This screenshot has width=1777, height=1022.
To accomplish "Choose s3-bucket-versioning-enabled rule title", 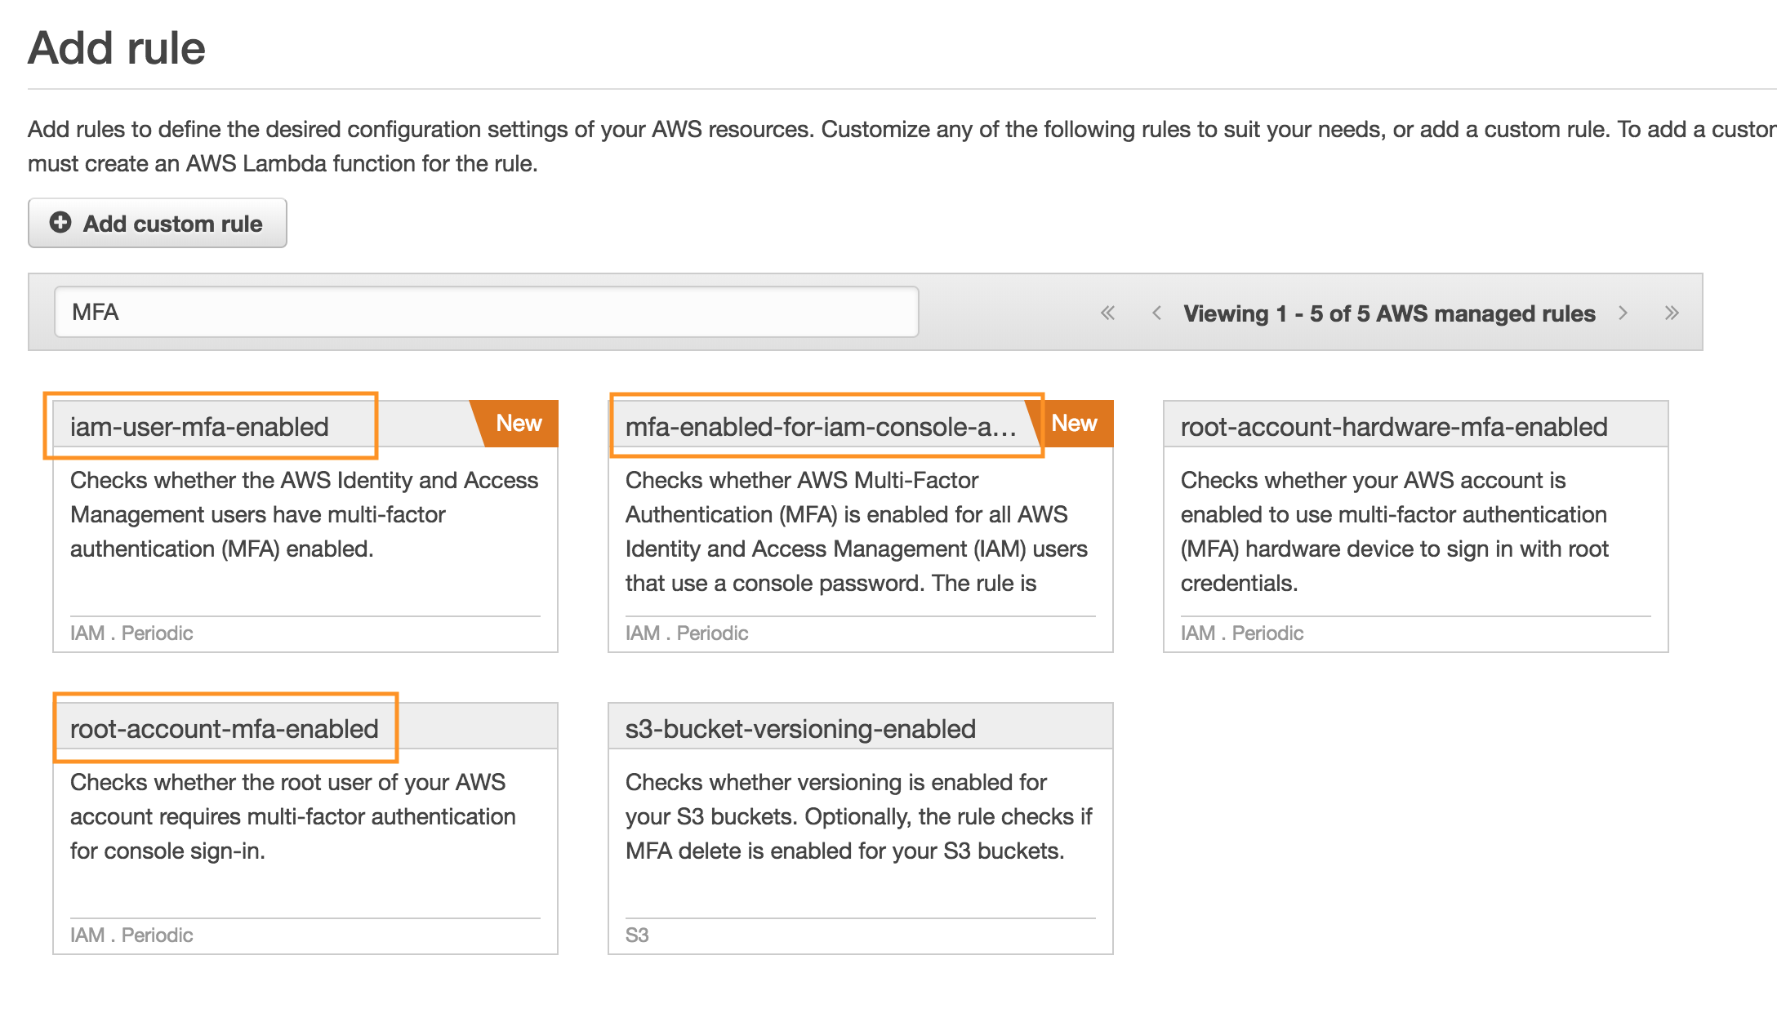I will coord(800,729).
